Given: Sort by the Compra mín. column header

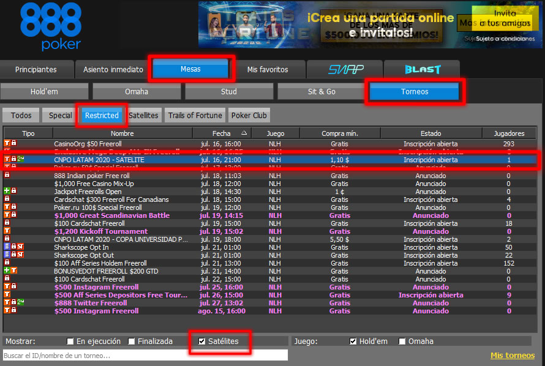Looking at the screenshot, I should [x=340, y=133].
